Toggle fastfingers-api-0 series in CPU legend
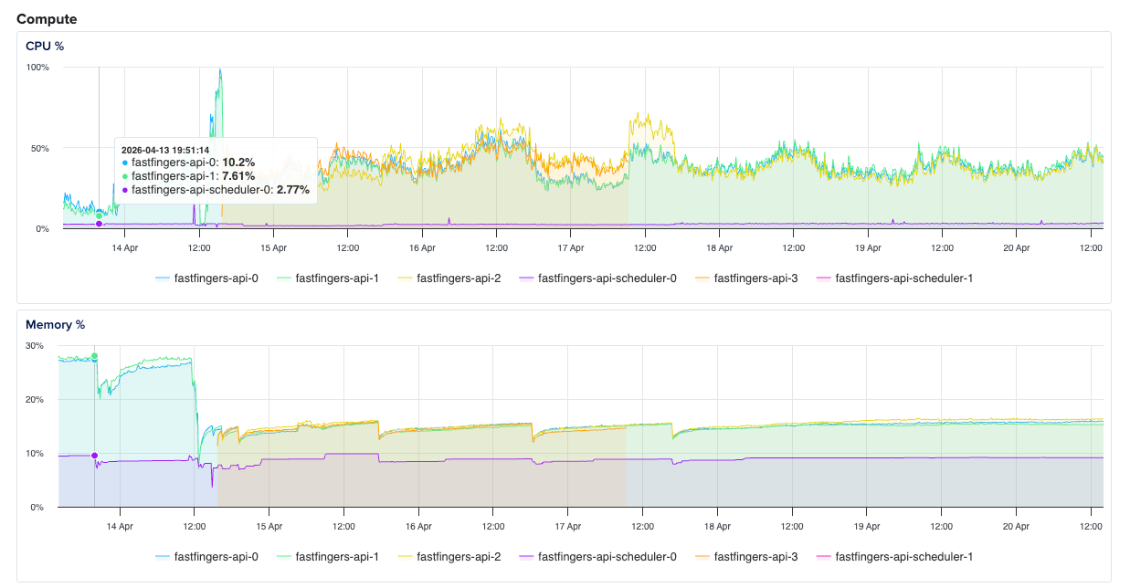This screenshot has width=1130, height=588. click(x=206, y=278)
